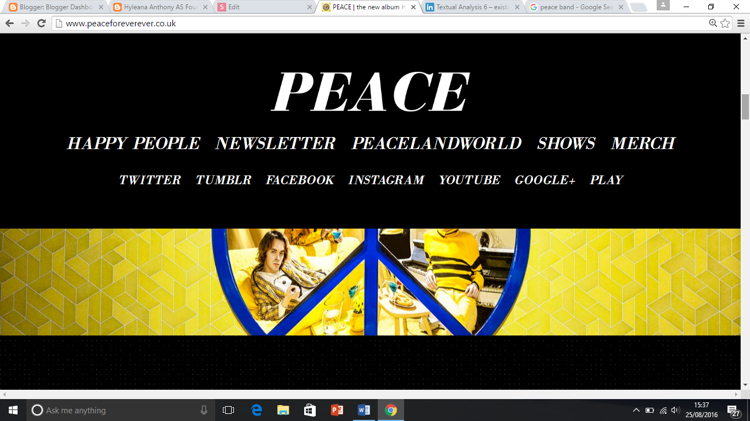Click the Chrome taskbar icon
The width and height of the screenshot is (750, 421).
pyautogui.click(x=390, y=410)
